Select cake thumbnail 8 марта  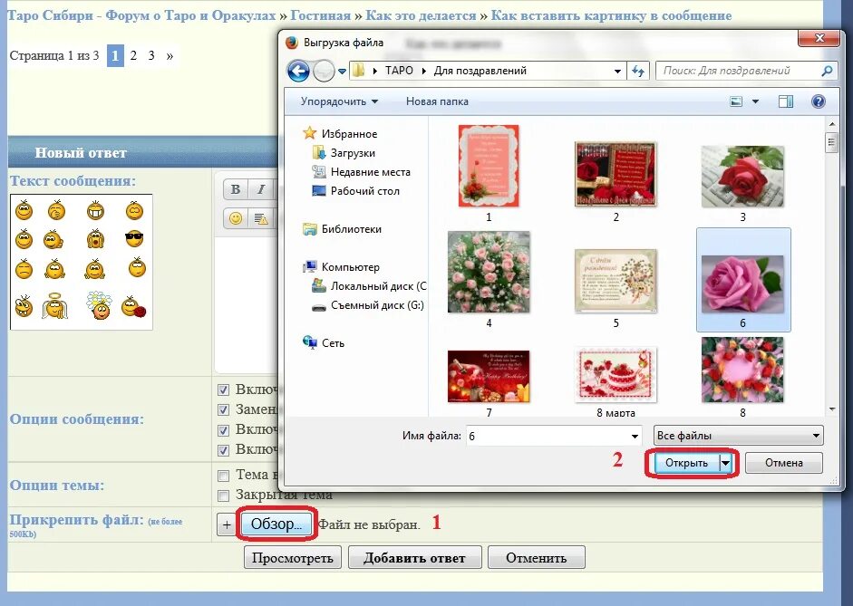[x=616, y=374]
